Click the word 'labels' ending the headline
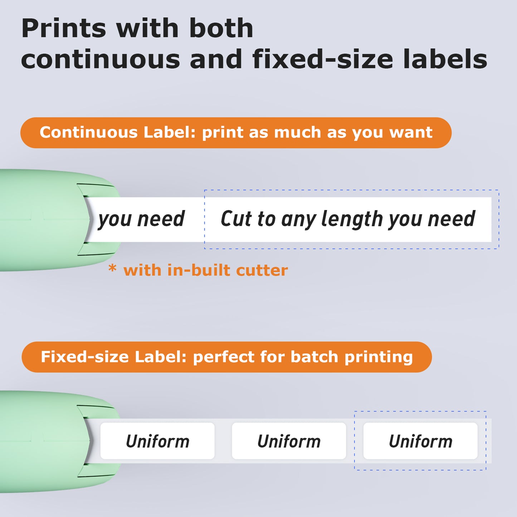This screenshot has width=517, height=517. tap(445, 60)
